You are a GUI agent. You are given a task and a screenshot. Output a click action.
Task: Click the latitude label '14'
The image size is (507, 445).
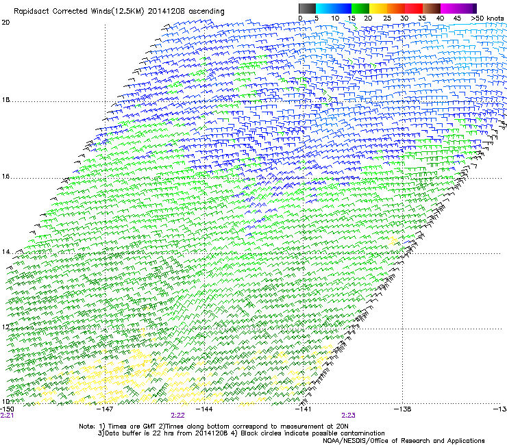point(5,252)
